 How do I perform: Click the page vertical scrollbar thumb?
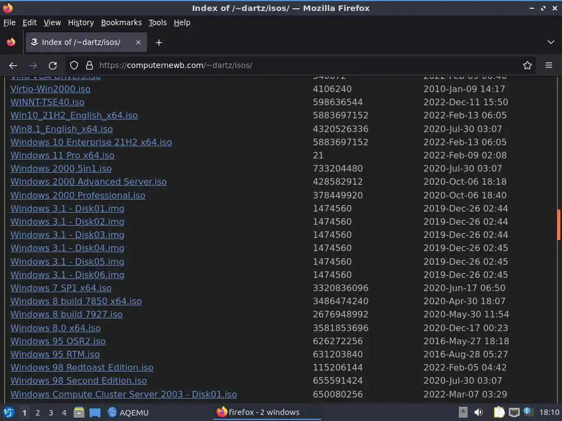[558, 224]
